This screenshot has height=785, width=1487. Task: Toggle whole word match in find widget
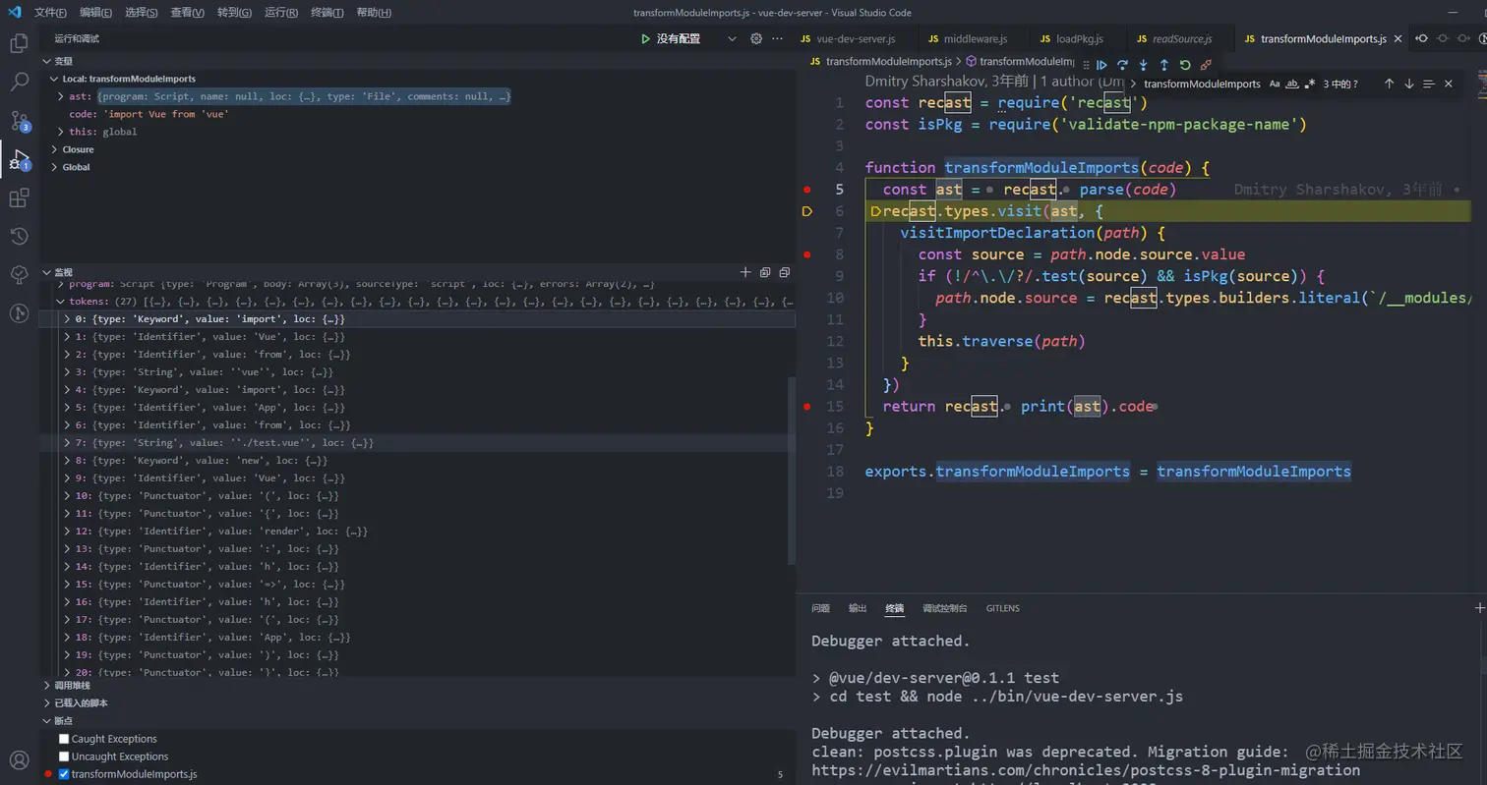tap(1292, 84)
